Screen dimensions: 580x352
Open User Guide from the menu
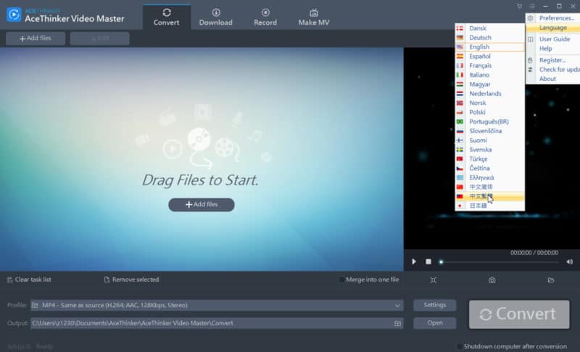pos(553,39)
